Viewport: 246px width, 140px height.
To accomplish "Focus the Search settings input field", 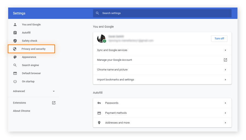I will click(162, 13).
